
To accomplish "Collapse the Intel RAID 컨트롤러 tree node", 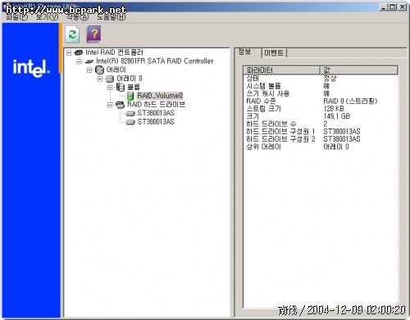I will (69, 52).
